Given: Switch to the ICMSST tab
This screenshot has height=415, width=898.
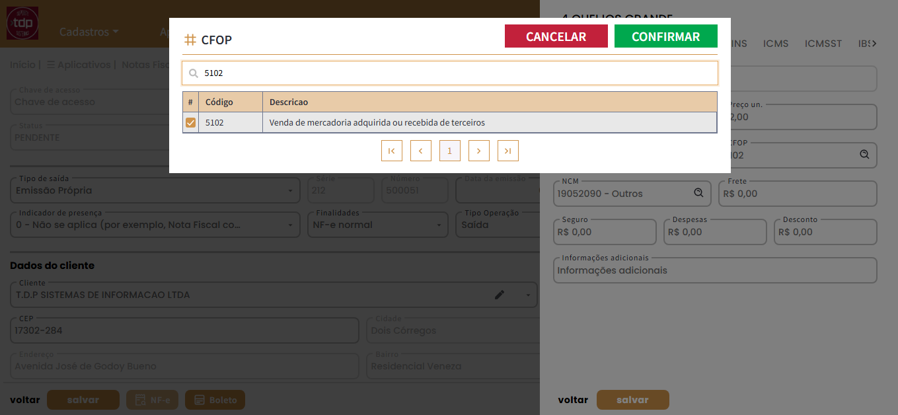Looking at the screenshot, I should point(823,44).
